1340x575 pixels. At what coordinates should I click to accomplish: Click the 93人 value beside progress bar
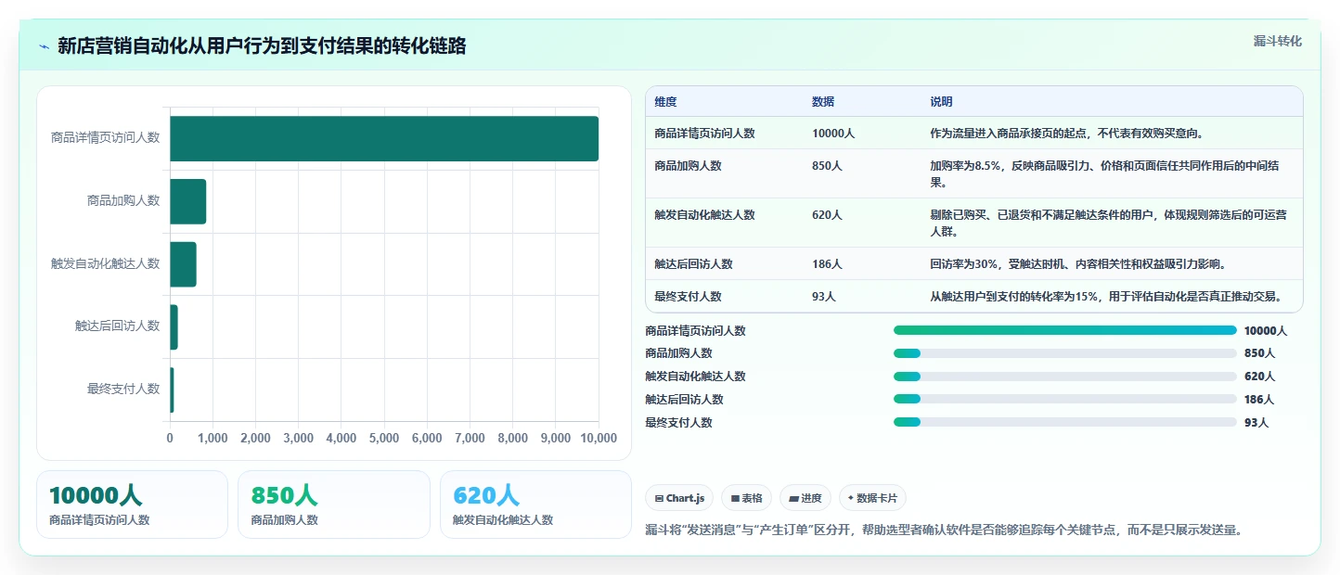click(1256, 423)
